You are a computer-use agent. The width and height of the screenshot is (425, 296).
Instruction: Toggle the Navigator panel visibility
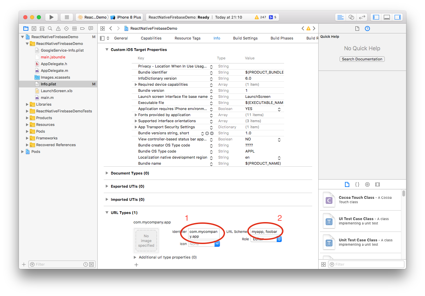coord(376,17)
